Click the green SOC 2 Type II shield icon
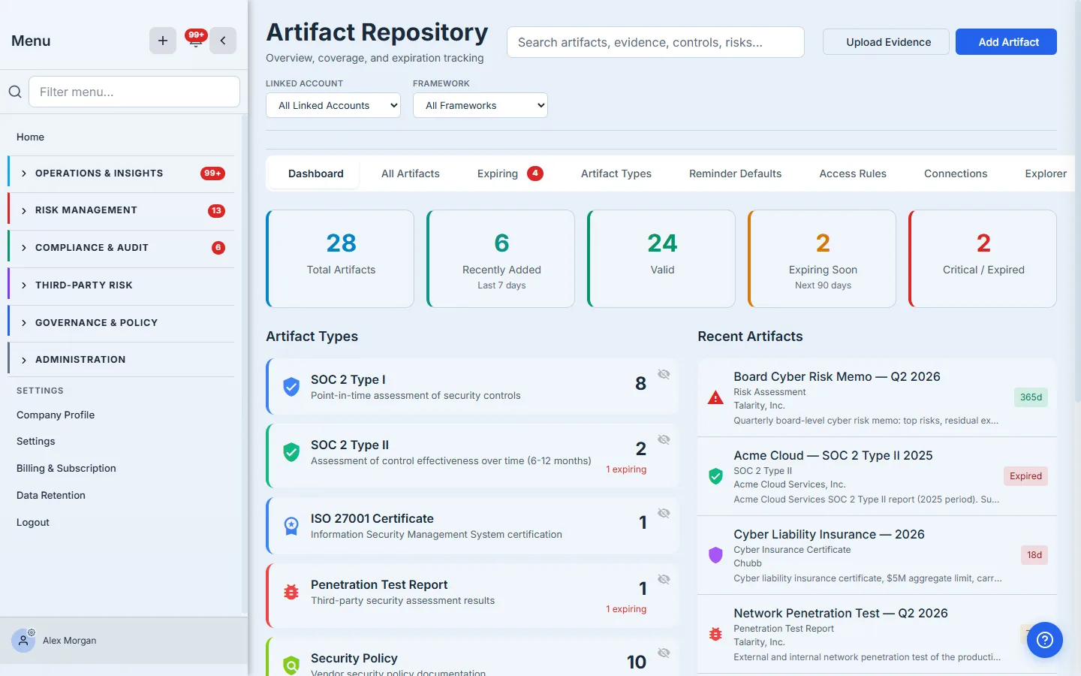The image size is (1081, 676). click(291, 452)
